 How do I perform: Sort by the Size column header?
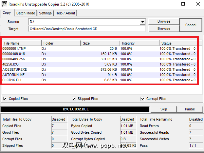point(100,43)
